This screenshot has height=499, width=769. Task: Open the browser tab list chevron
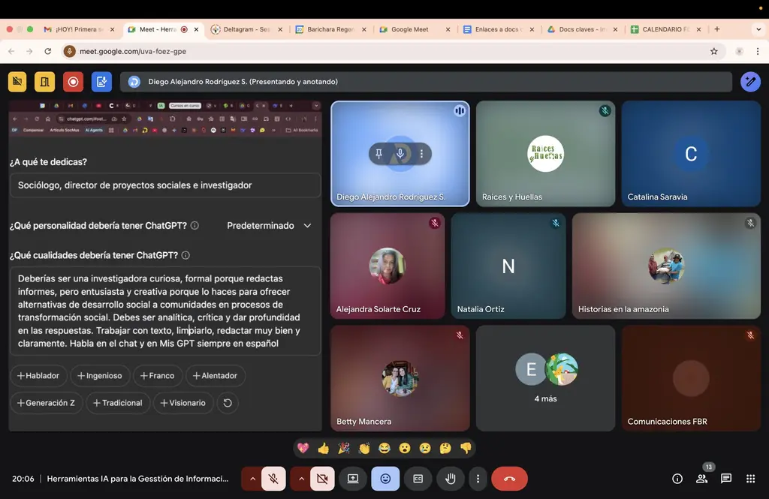click(758, 29)
